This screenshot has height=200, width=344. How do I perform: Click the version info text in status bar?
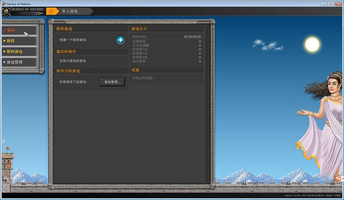[x=313, y=196]
